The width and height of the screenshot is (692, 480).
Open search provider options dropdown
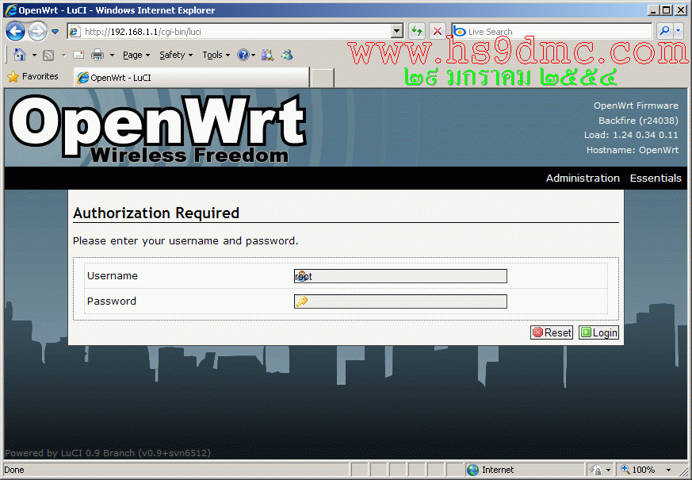pyautogui.click(x=679, y=31)
